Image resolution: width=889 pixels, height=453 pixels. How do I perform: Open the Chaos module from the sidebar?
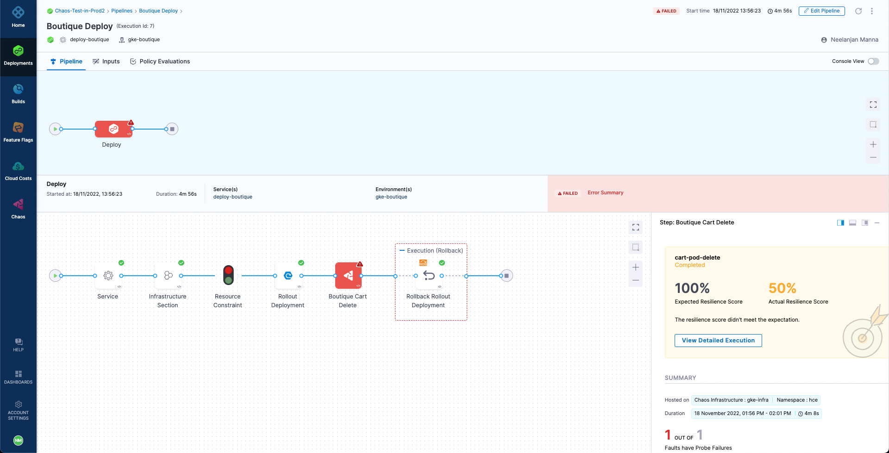tap(18, 208)
